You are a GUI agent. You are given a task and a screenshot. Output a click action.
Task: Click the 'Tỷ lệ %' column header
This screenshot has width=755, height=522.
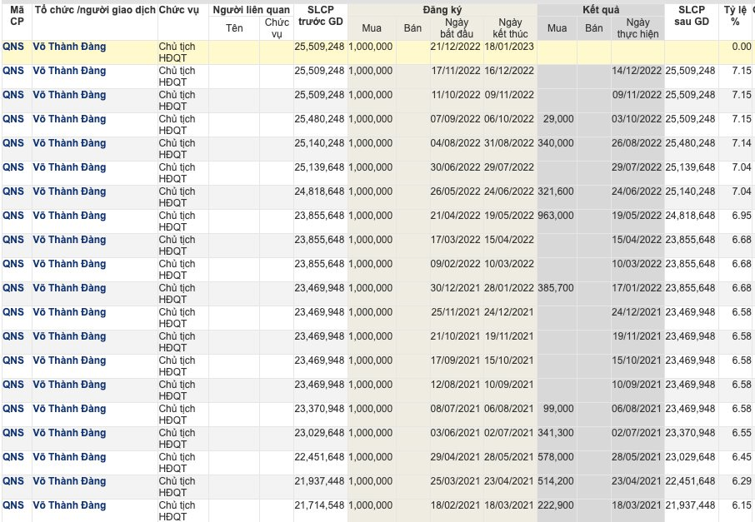735,15
